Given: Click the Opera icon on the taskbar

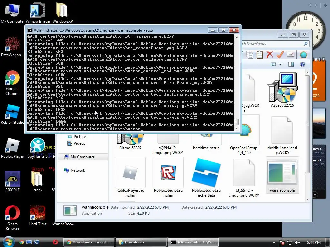Looking at the screenshot, I should click(x=55, y=242).
